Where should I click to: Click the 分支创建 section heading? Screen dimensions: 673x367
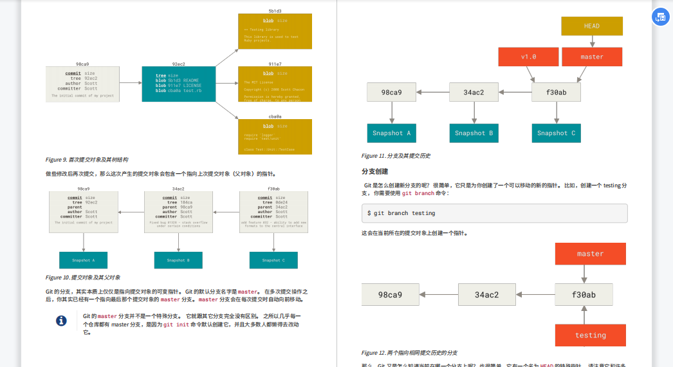coord(374,171)
